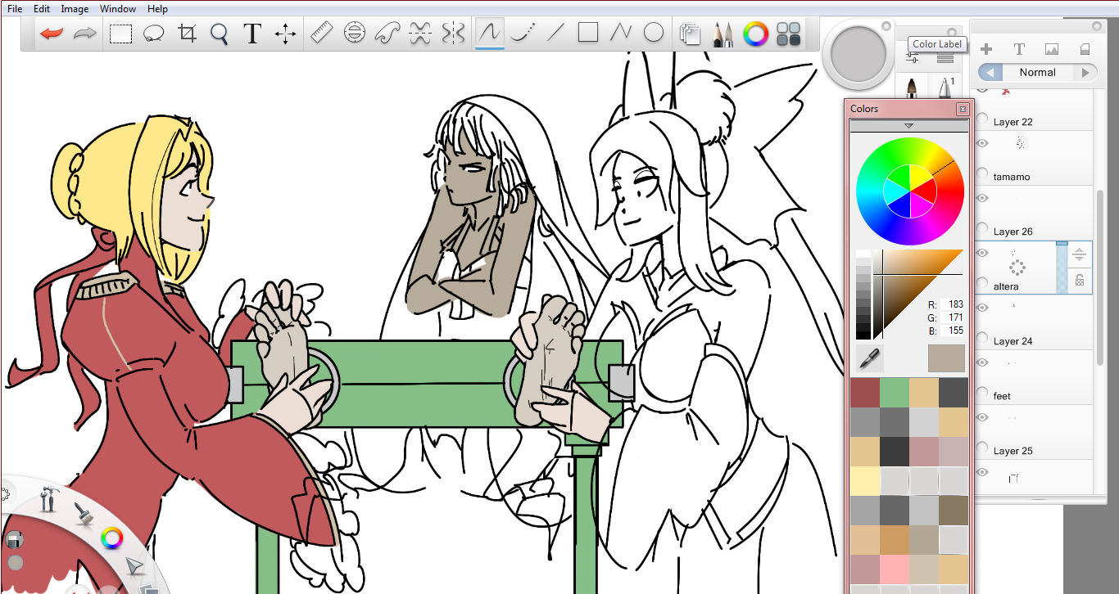1119x594 pixels.
Task: Toggle the Steady Stroke tool
Action: click(489, 33)
